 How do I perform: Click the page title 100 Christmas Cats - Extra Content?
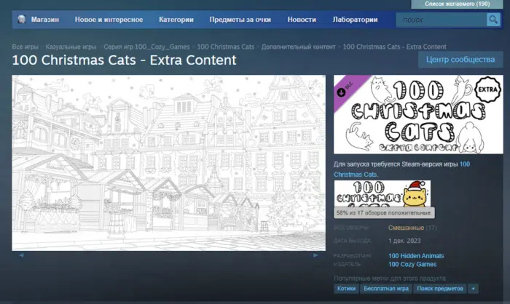pos(125,60)
